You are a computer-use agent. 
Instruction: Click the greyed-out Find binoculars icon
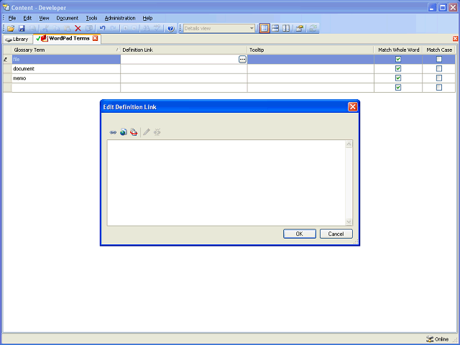(146, 29)
